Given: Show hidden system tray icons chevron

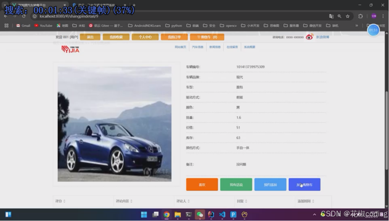Looking at the screenshot, I should tap(314, 215).
